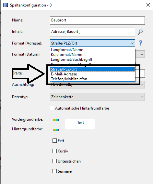Image resolution: width=153 pixels, height=184 pixels.
Task: Collapse the Format (Adresse) dropdown arrow
Action: (132, 43)
